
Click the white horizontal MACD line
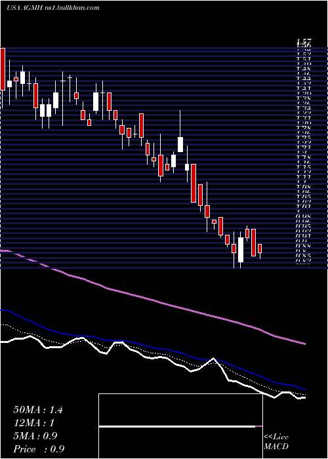coord(177,426)
